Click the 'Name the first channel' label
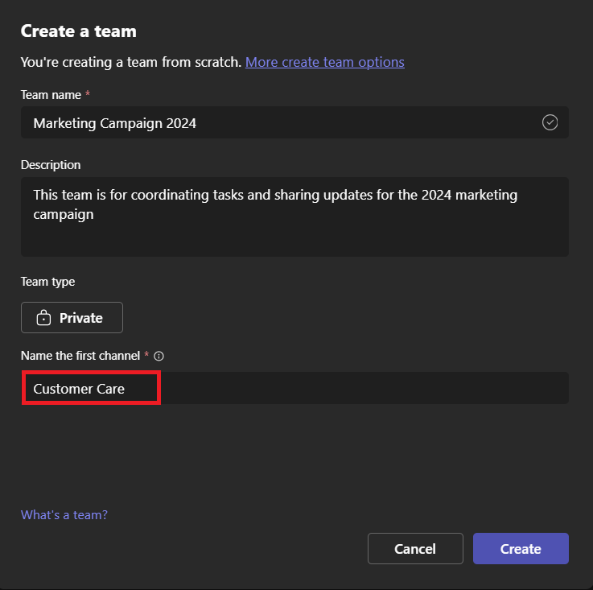The image size is (593, 590). (80, 356)
